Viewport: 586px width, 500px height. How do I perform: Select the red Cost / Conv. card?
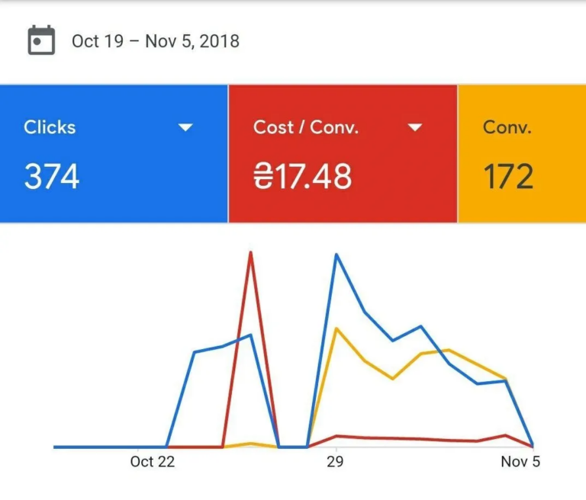343,153
